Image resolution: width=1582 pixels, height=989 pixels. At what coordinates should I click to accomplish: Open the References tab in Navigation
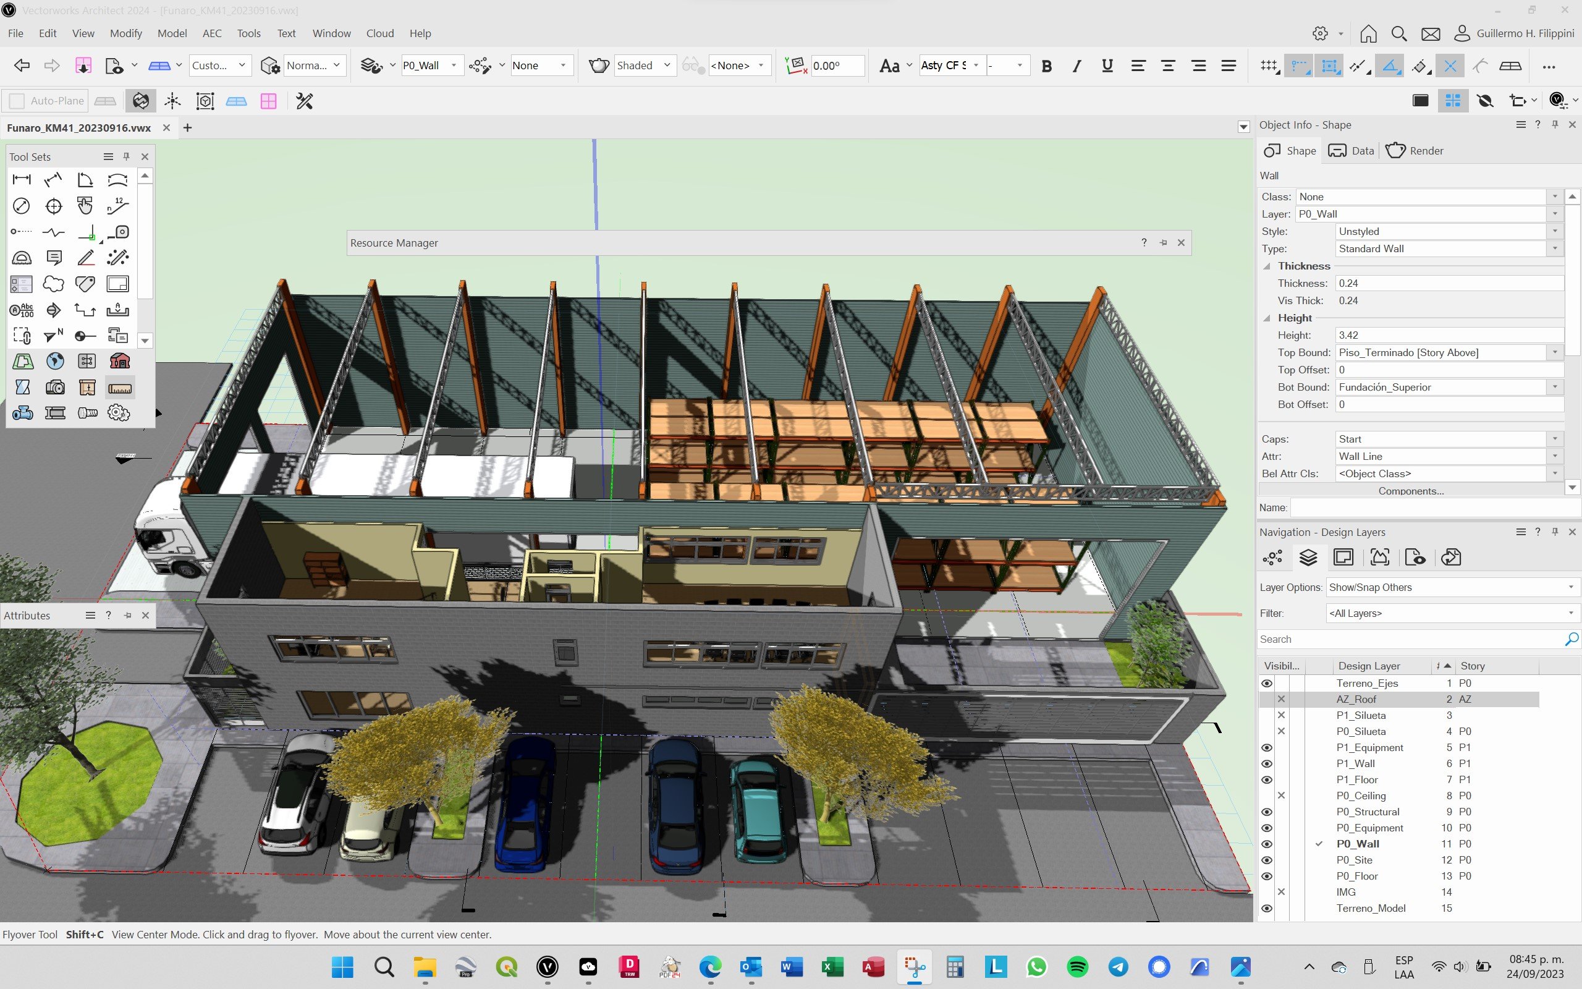pos(1450,558)
